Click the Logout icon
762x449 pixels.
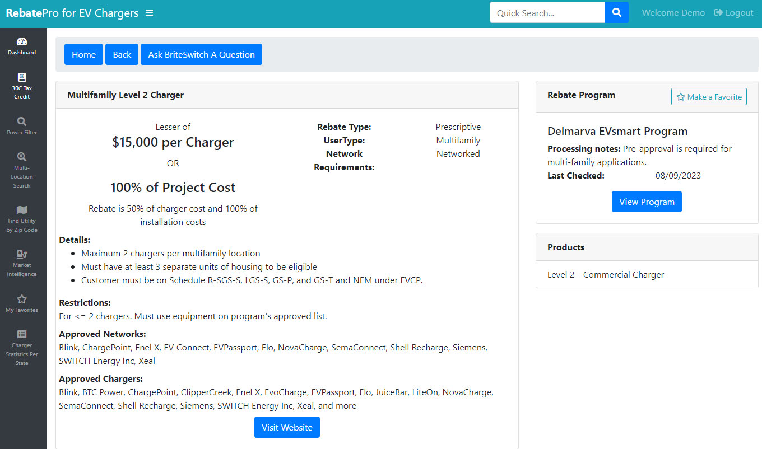tap(720, 12)
